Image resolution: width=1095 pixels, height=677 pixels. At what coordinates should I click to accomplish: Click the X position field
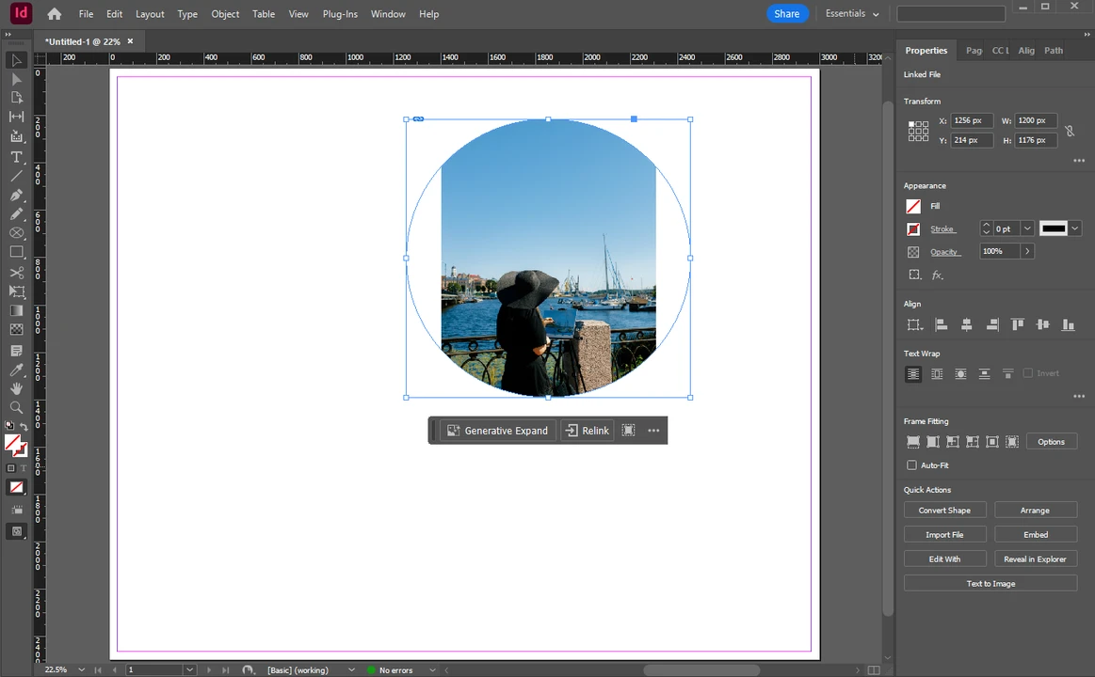(x=972, y=120)
